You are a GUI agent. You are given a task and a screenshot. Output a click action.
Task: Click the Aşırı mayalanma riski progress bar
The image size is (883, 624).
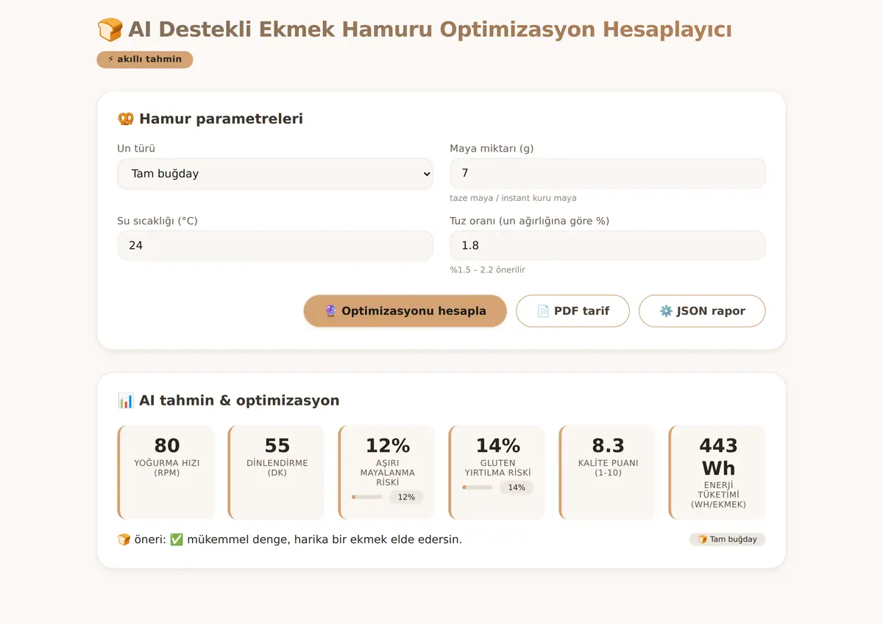(x=367, y=497)
